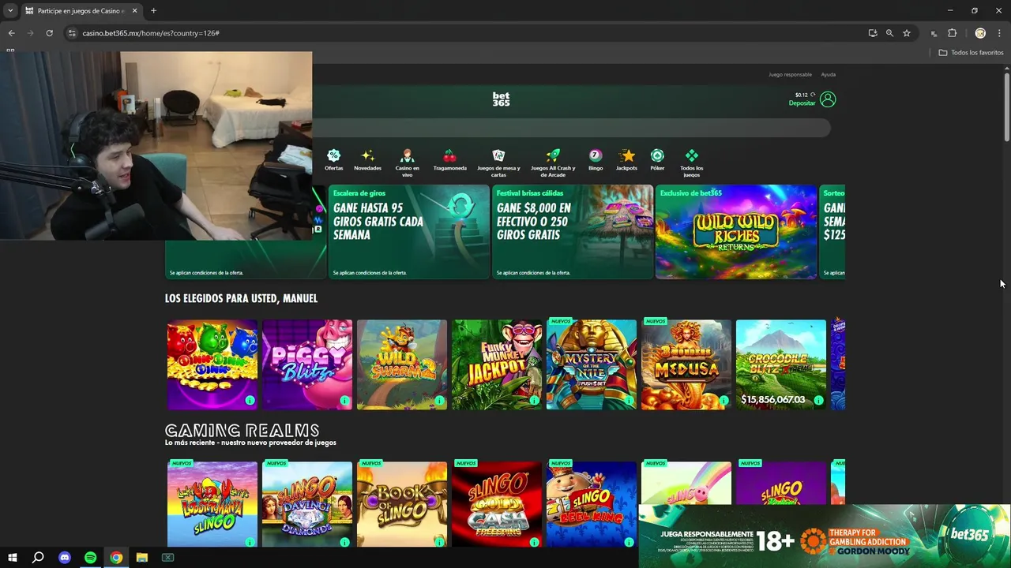This screenshot has height=568, width=1011.
Task: Open Festival brisas cálidas offer banner
Action: (x=572, y=232)
